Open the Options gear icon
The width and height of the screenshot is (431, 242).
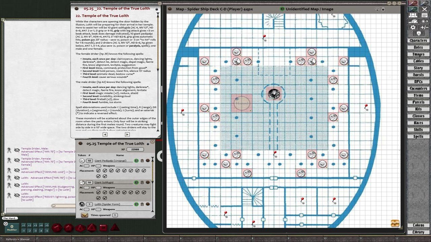coord(413,27)
